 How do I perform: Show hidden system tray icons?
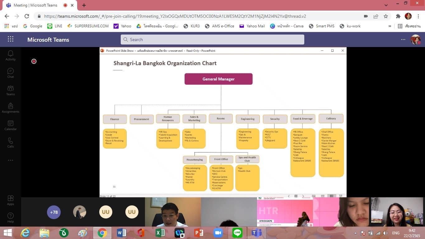click(355, 233)
